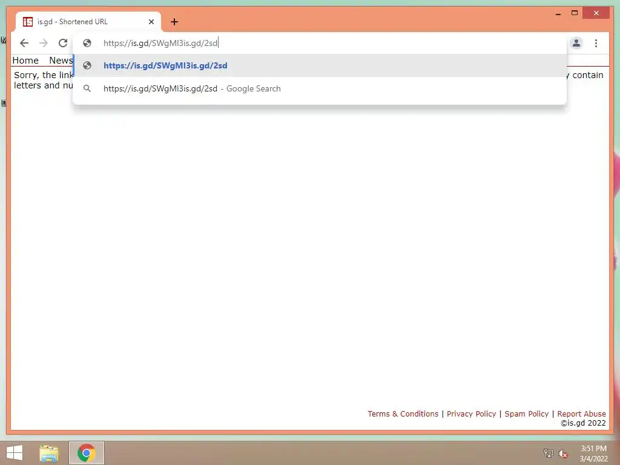Choose the bold URL suggestion is.gd/SWgMI3is.gd/2sd

tap(320, 65)
